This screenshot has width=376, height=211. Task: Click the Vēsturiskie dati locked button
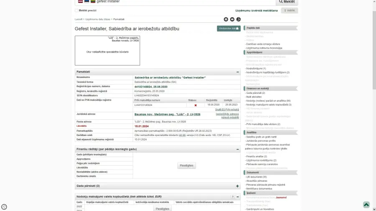coord(229,28)
